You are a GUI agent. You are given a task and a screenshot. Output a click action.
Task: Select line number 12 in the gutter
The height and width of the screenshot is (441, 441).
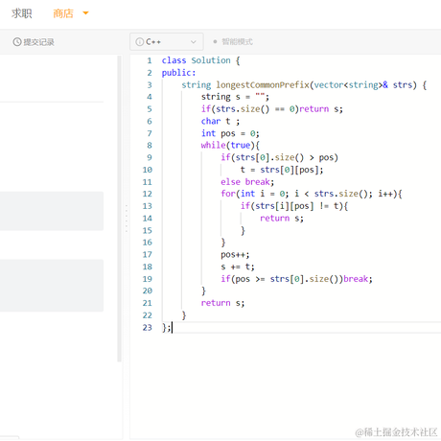click(148, 194)
